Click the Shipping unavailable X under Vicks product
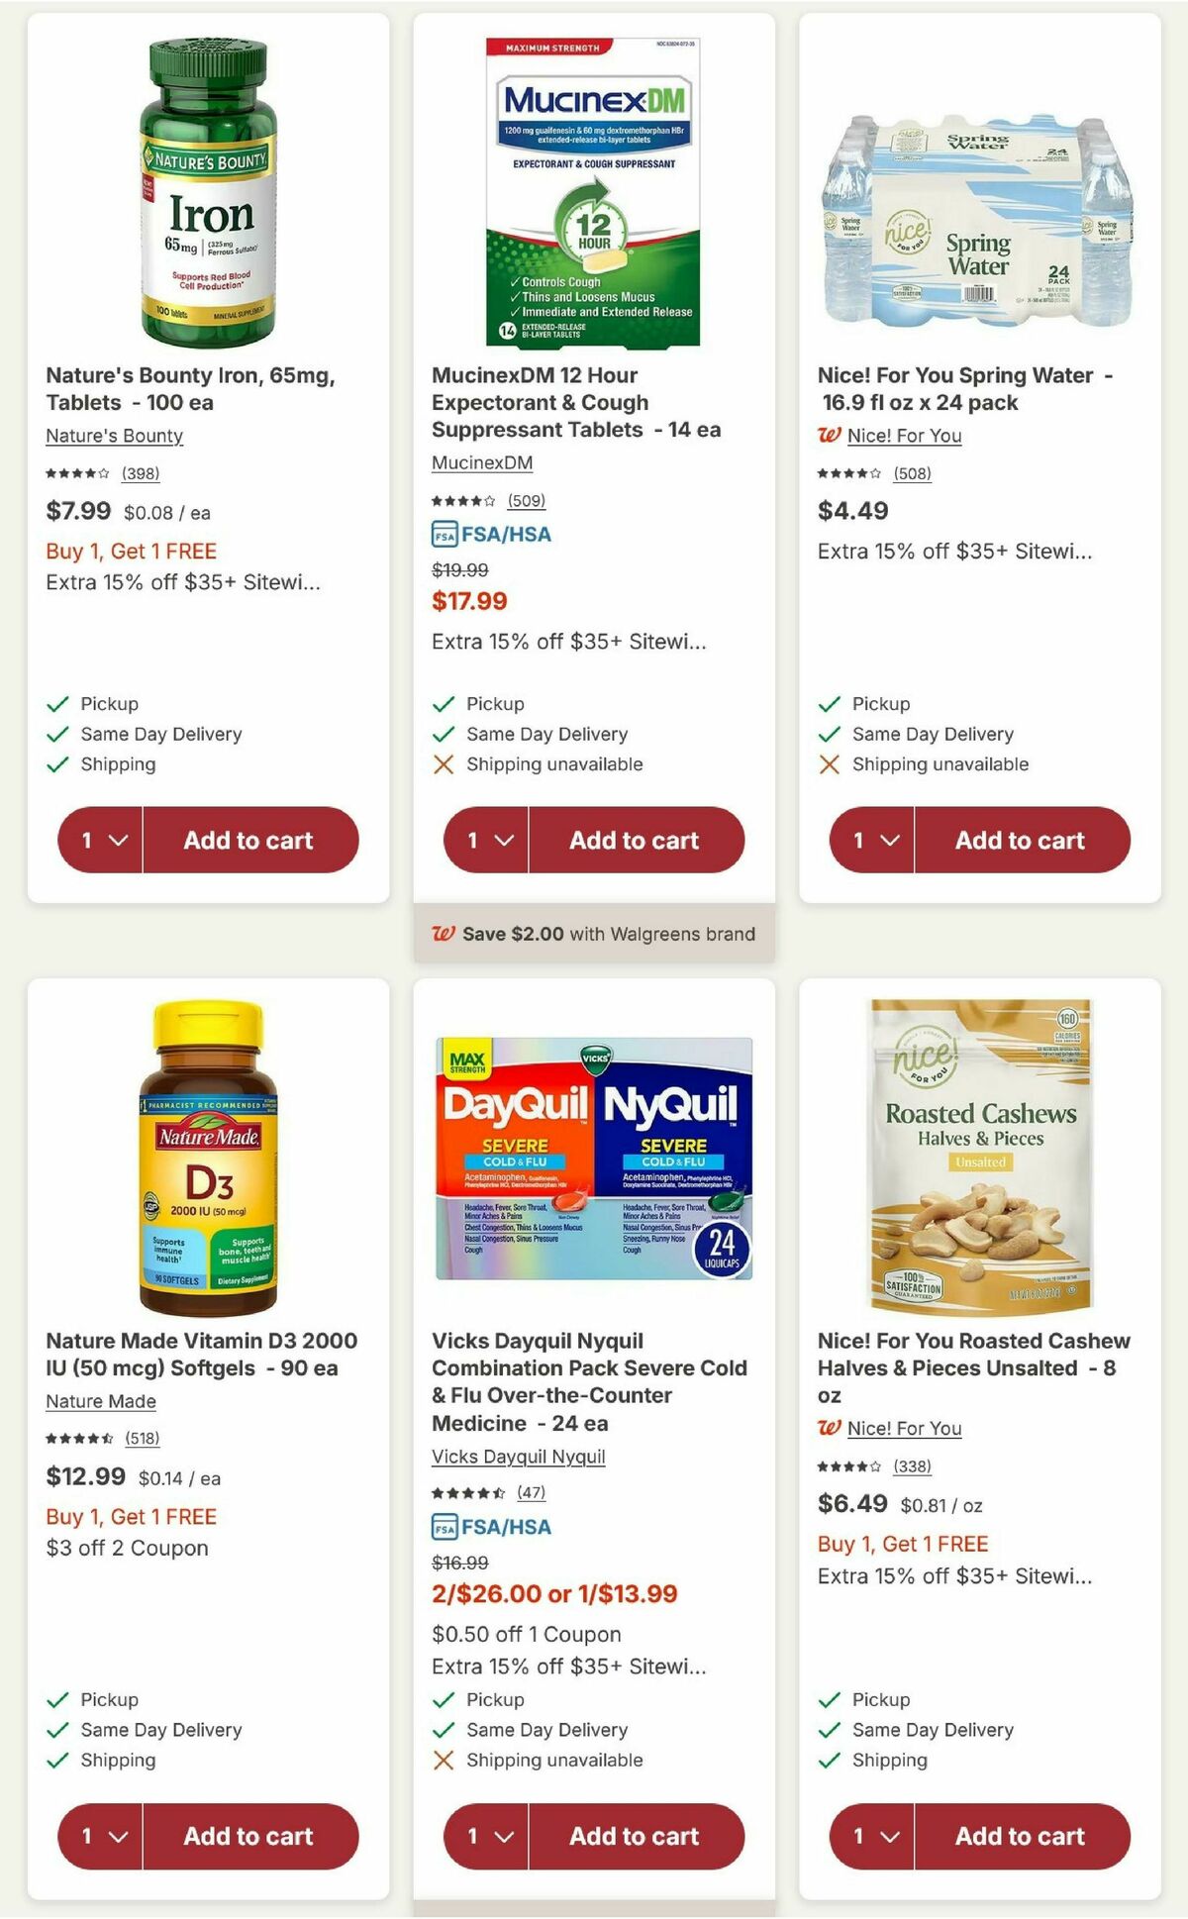1188x1919 pixels. point(442,1761)
